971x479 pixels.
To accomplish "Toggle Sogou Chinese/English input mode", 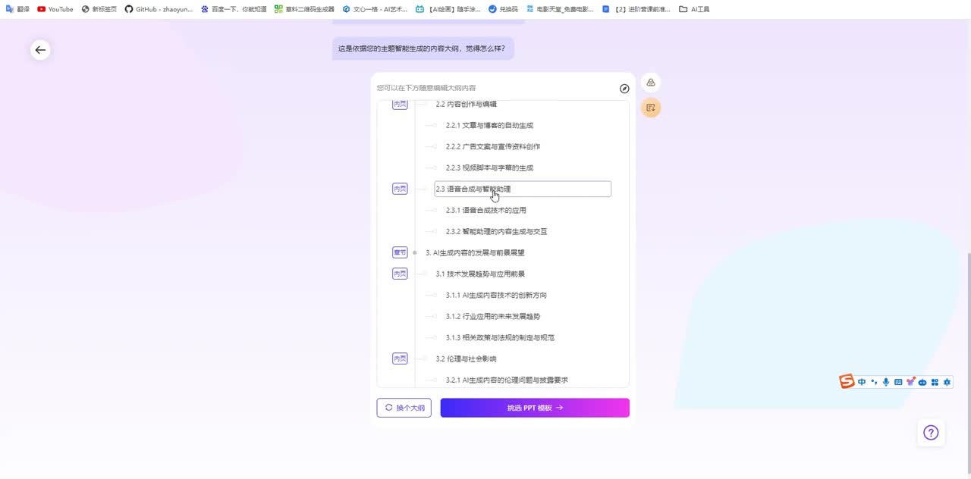I will pos(862,382).
